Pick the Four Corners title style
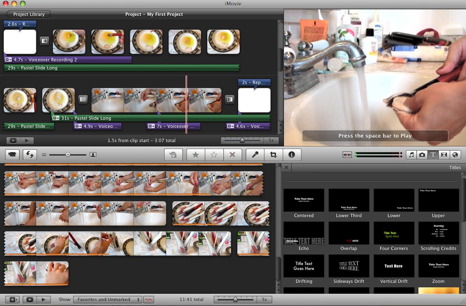Screen dimensions: 466x306 point(394,236)
